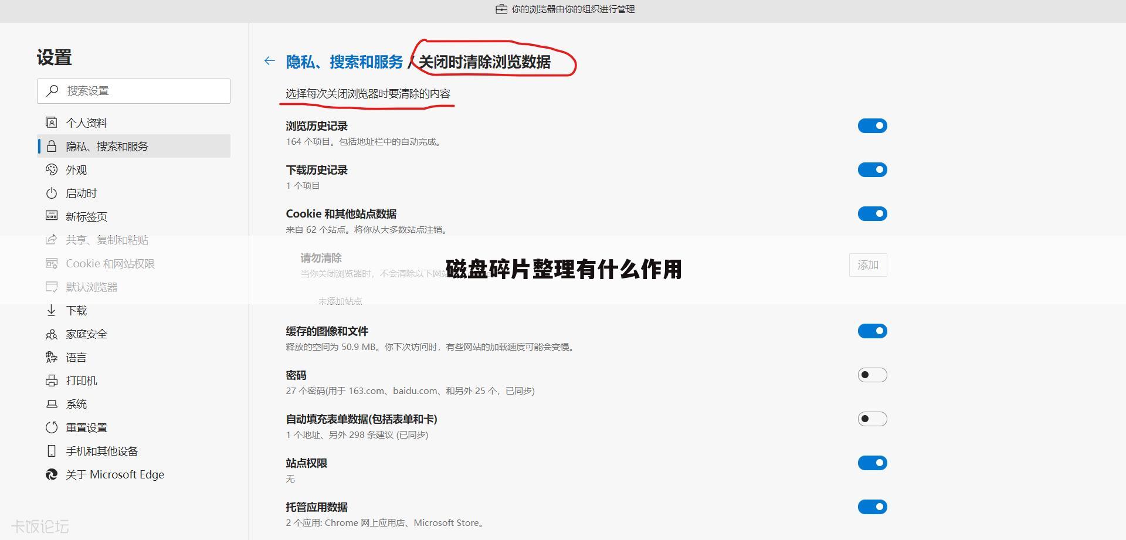Turn off the Cookie 和其他站点数据 toggle
Viewport: 1126px width, 540px height.
[x=872, y=213]
